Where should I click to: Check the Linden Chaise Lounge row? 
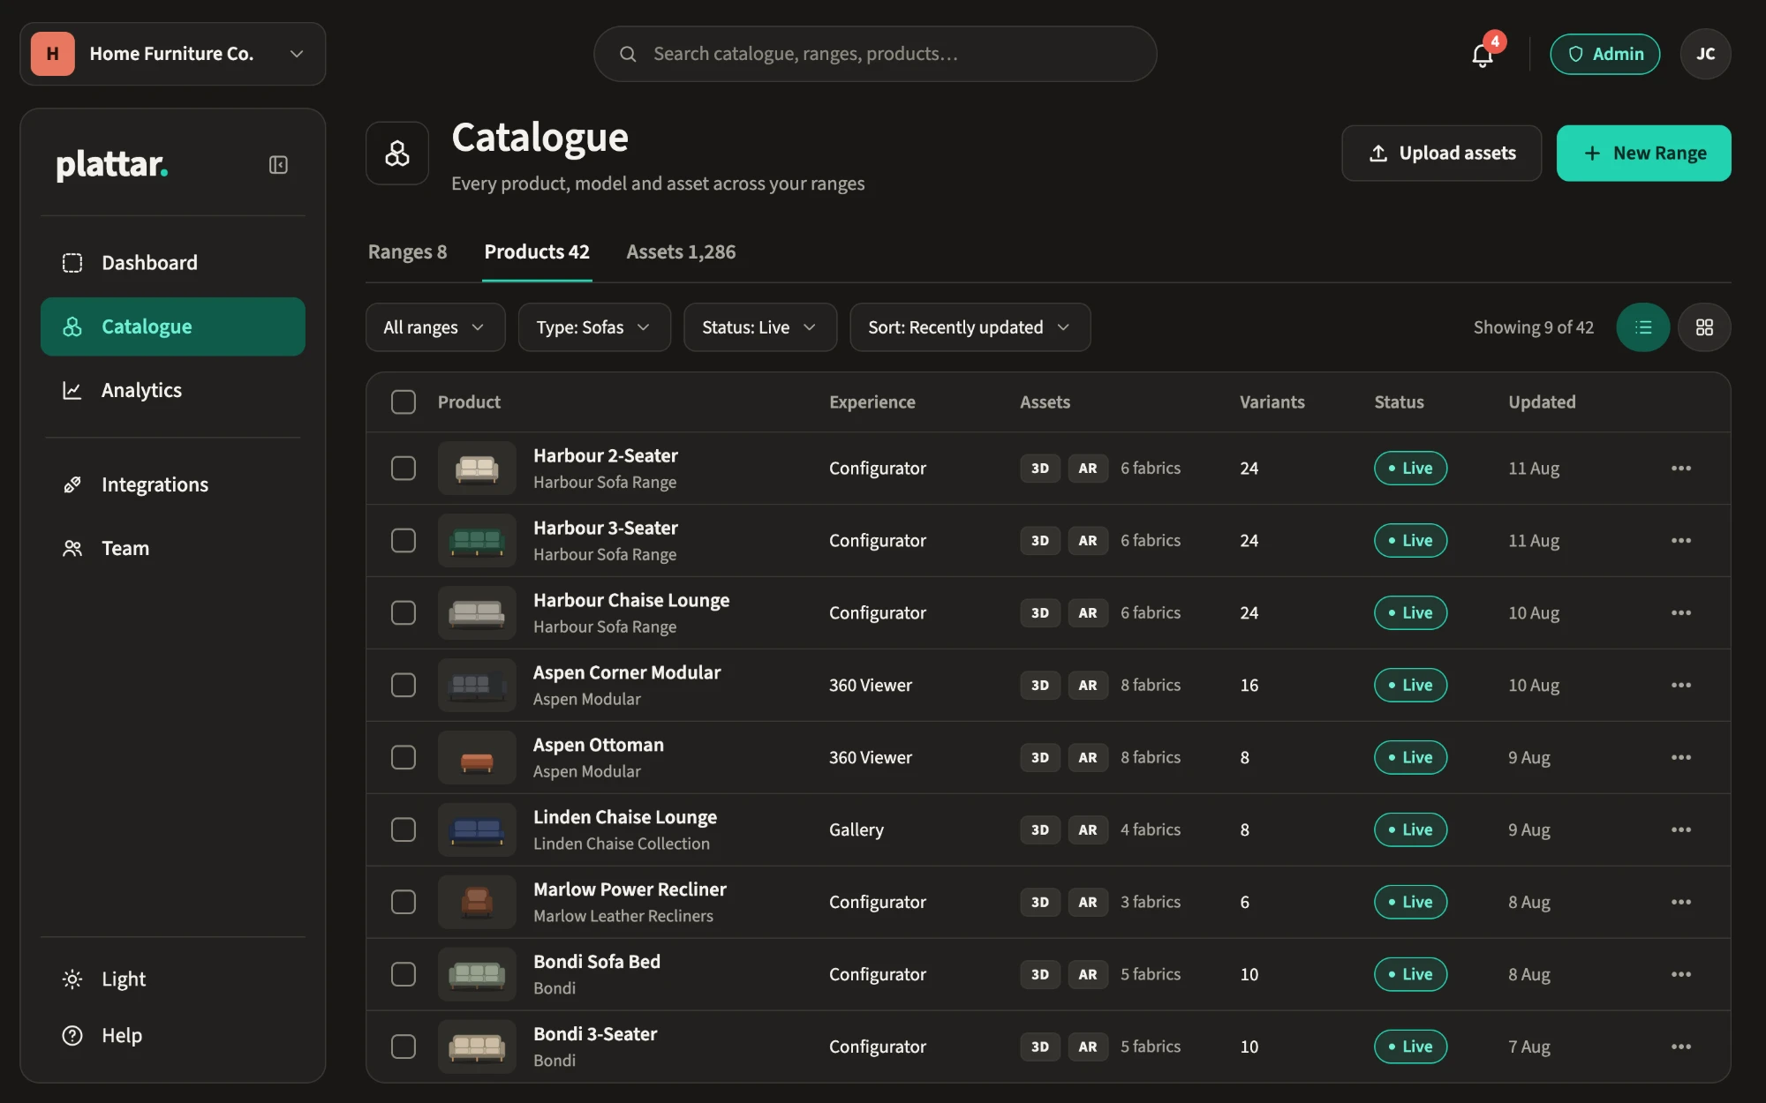click(404, 830)
